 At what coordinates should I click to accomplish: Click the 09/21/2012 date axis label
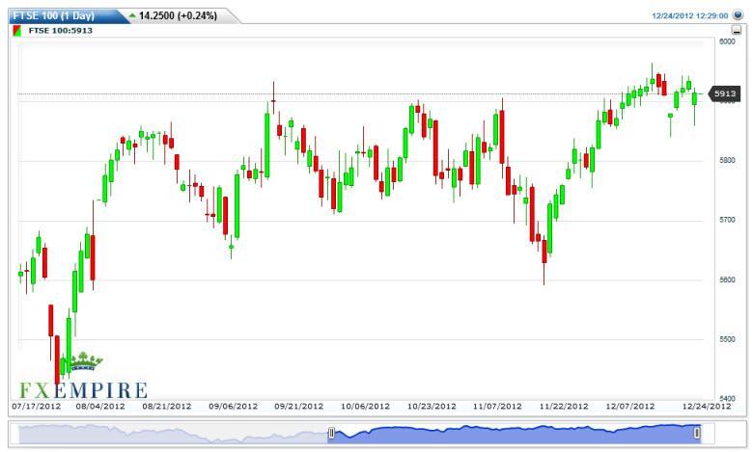[x=298, y=406]
